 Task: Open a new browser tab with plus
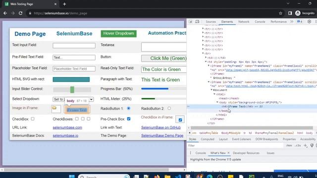click(x=64, y=4)
